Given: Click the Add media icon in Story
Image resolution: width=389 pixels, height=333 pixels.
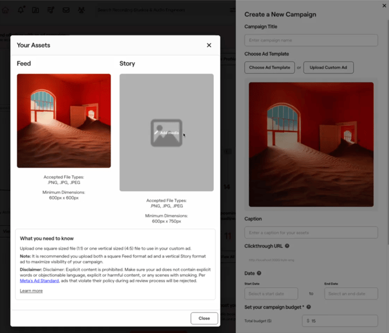Looking at the screenshot, I should [166, 133].
